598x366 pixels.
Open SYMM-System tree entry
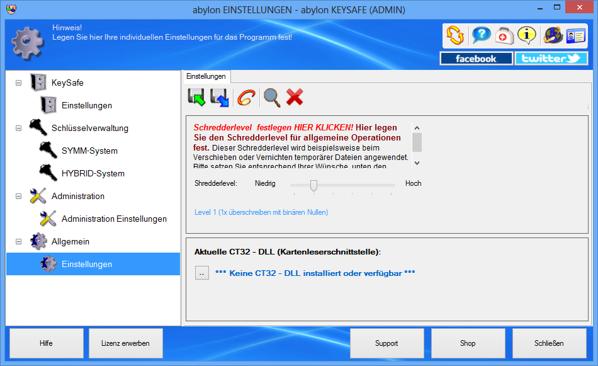coord(89,151)
